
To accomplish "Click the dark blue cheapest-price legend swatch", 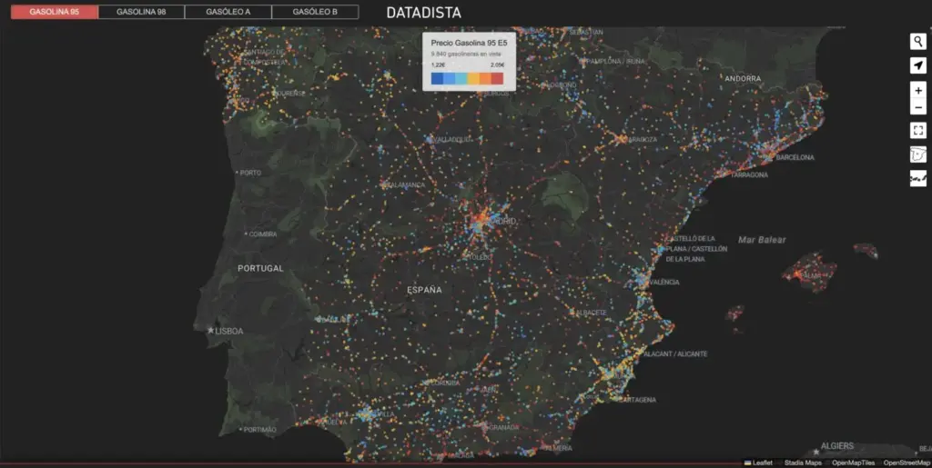I will pyautogui.click(x=437, y=79).
